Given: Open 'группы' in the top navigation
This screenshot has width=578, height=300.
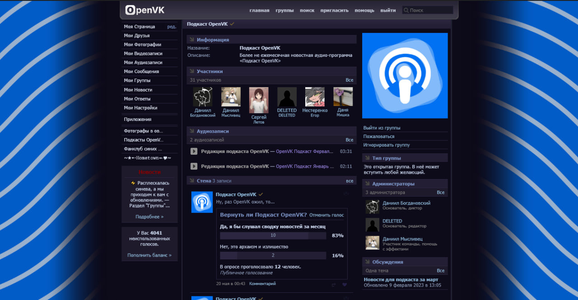Looking at the screenshot, I should [x=284, y=10].
